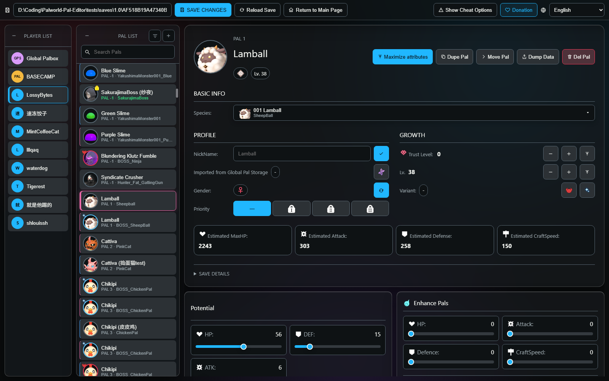The image size is (609, 381).
Task: Toggle the blue sparkle rare variant icon
Action: 587,190
